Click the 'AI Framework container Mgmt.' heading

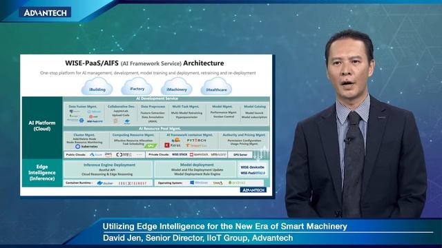[189, 135]
